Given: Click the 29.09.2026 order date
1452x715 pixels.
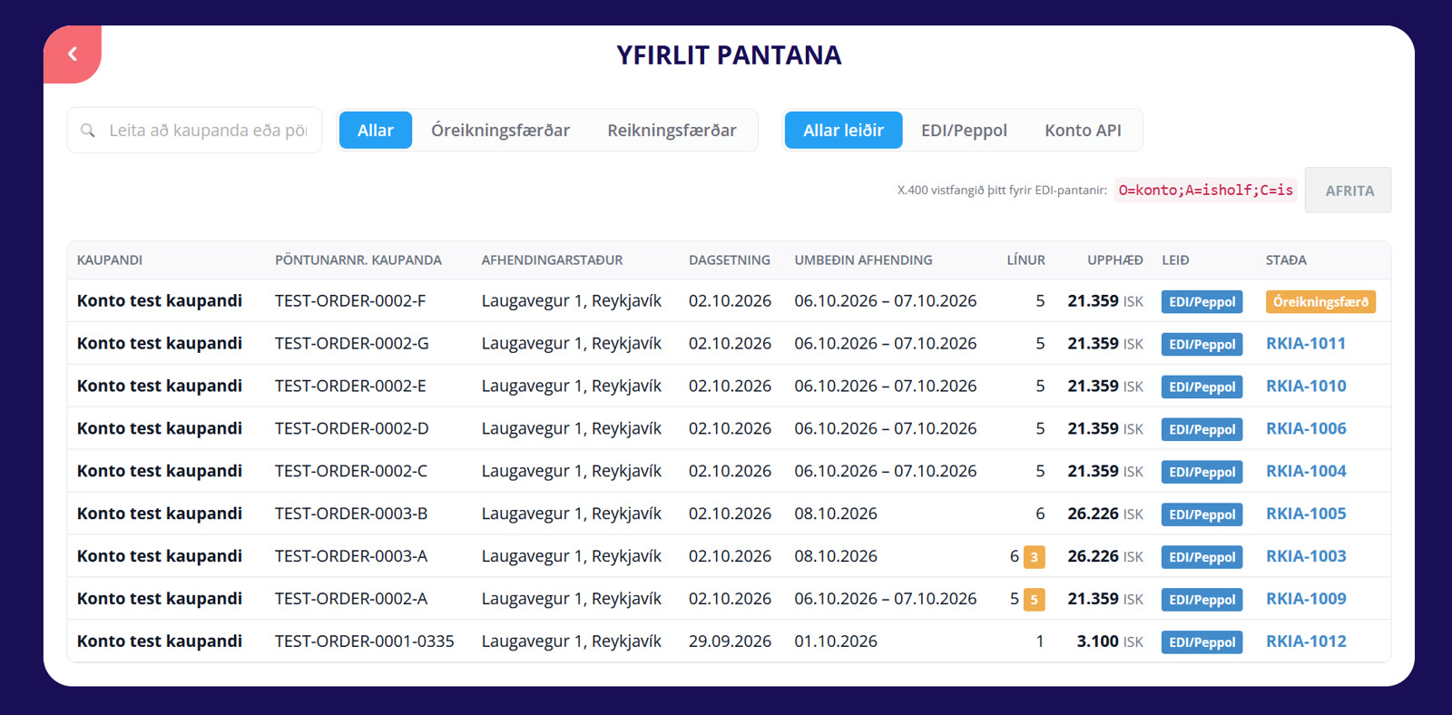Looking at the screenshot, I should [x=730, y=642].
